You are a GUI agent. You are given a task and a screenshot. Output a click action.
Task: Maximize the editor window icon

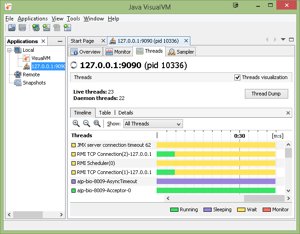[291, 40]
